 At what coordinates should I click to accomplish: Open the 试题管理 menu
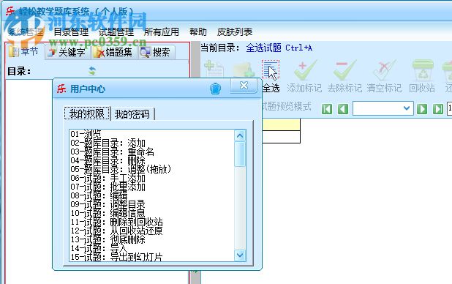(116, 31)
